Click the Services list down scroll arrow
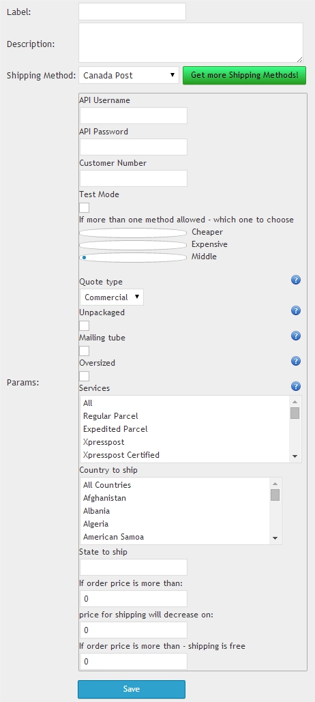 [295, 456]
